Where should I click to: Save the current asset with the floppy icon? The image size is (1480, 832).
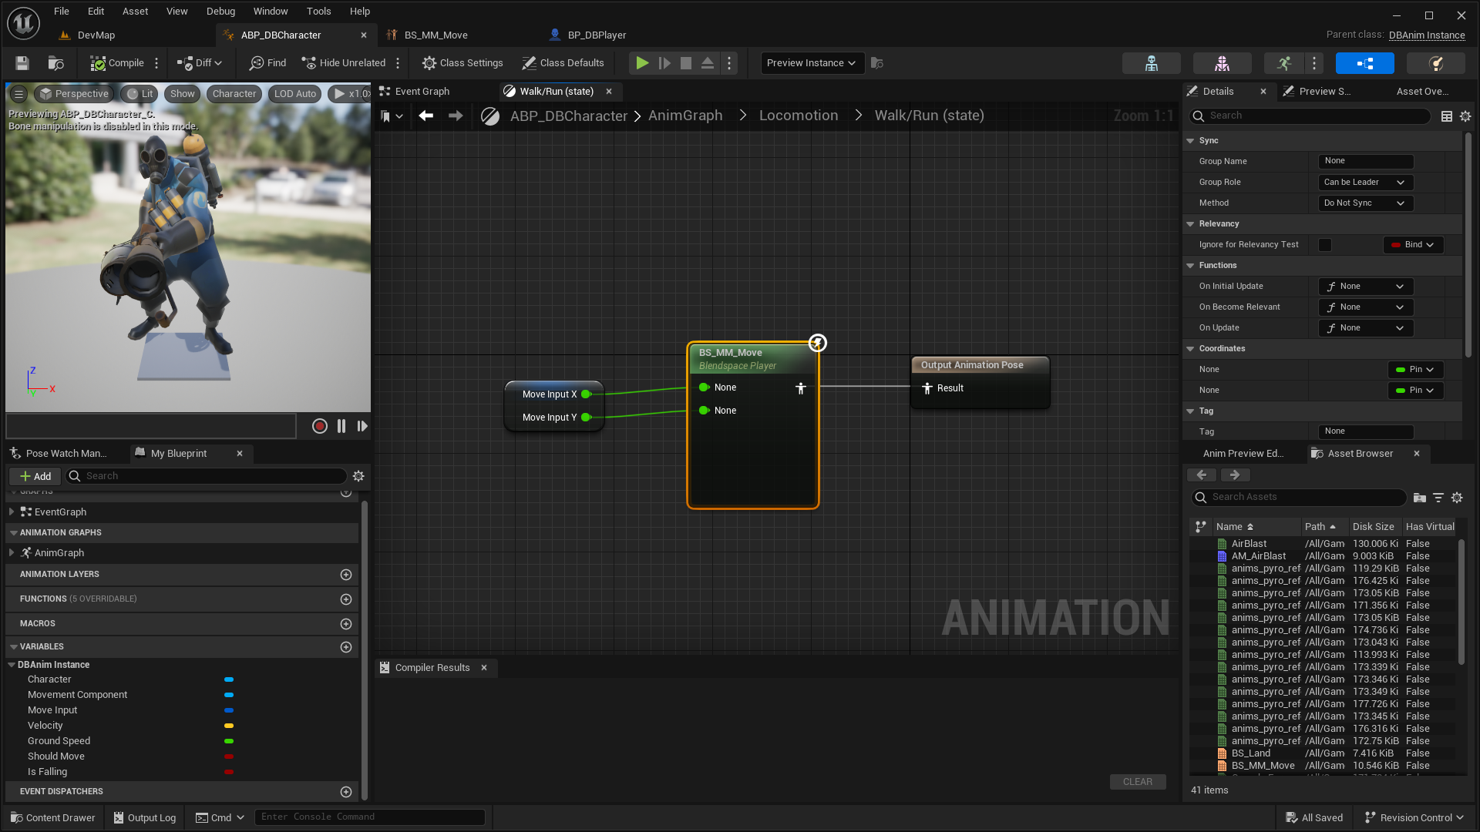tap(22, 63)
